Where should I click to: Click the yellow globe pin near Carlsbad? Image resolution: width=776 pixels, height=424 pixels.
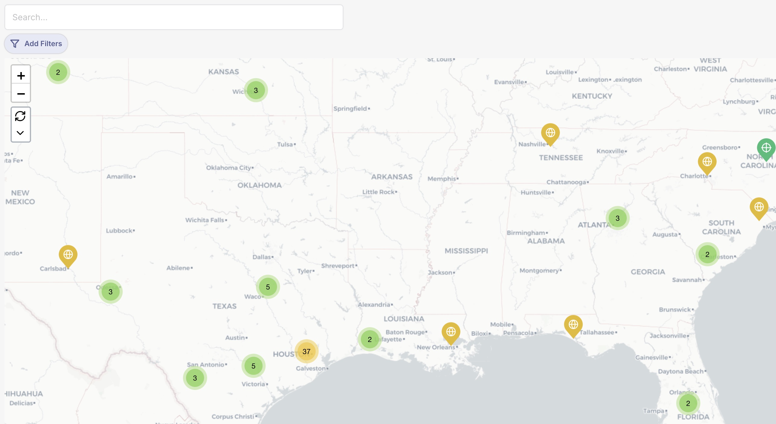(68, 255)
